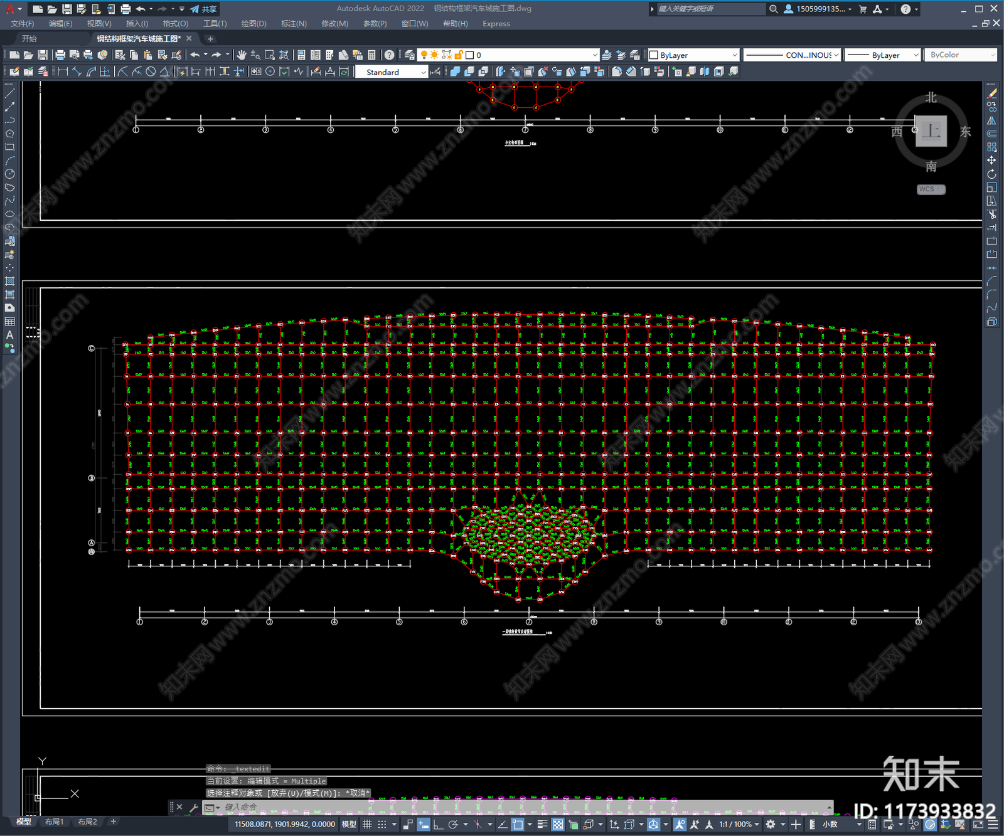This screenshot has height=836, width=1004.
Task: Open the 文件(F) menu
Action: pos(23,24)
